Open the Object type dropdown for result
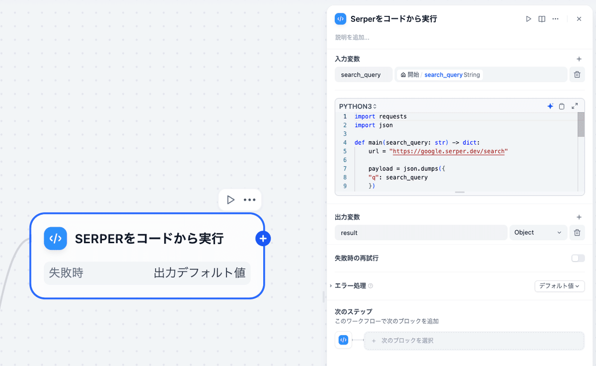The width and height of the screenshot is (596, 366). click(x=538, y=232)
